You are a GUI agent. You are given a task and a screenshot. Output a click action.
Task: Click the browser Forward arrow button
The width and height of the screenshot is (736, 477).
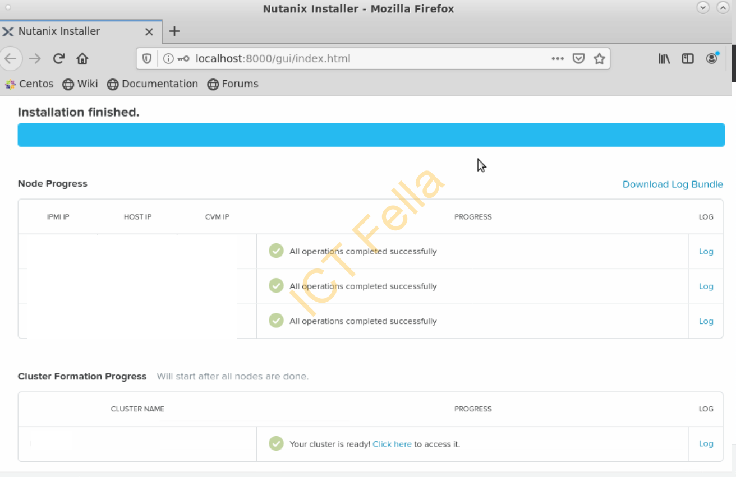(35, 58)
